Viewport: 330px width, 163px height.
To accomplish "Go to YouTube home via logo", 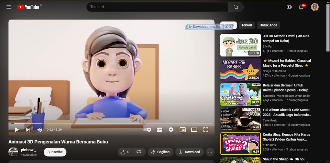I will pyautogui.click(x=28, y=7).
